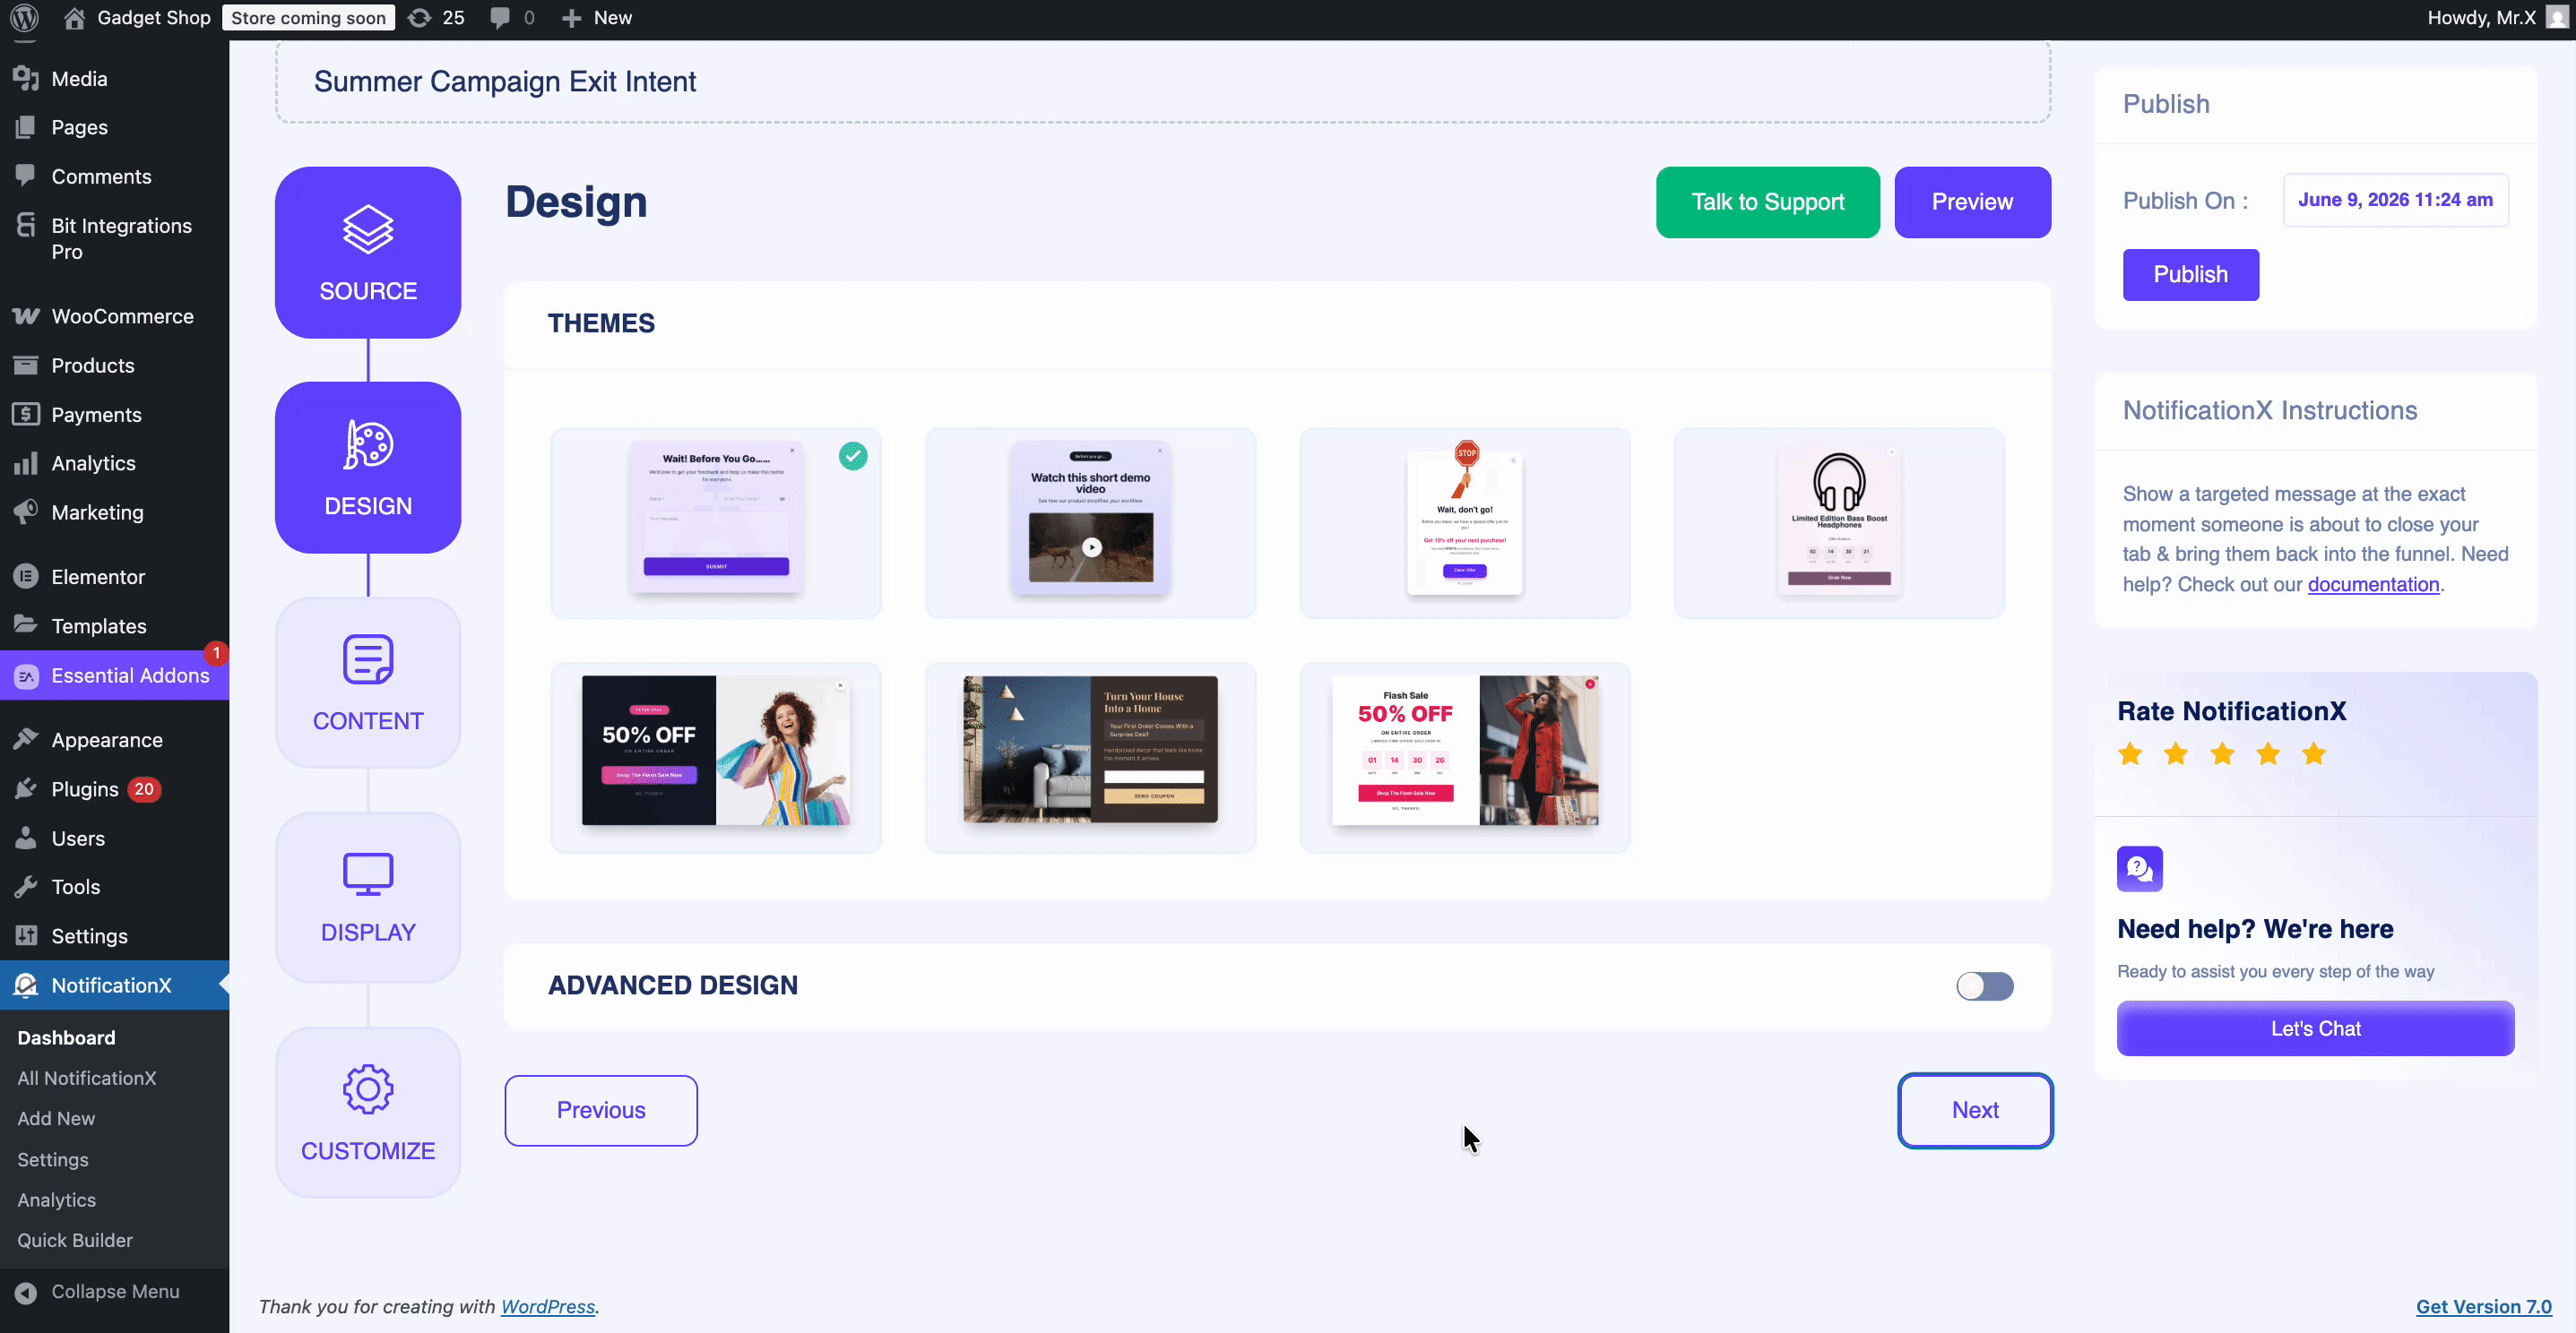Click the Plugins sidebar icon
The image size is (2576, 1333).
tap(26, 788)
